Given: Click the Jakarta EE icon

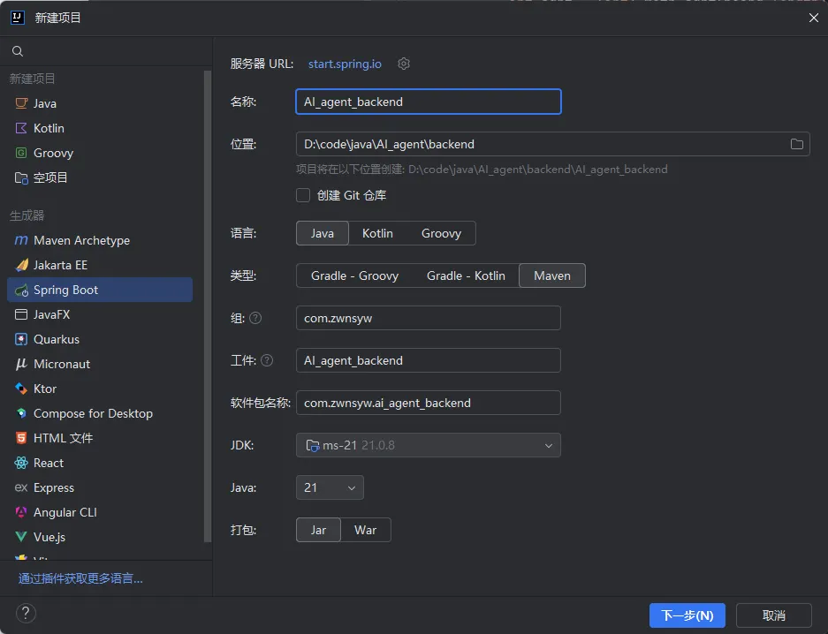Looking at the screenshot, I should coord(21,265).
